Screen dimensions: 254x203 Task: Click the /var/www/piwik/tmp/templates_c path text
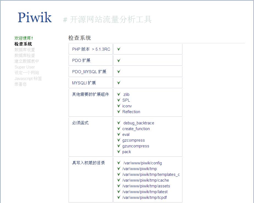tap(151, 175)
